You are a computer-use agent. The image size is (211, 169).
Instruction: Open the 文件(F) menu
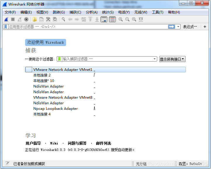10,12
